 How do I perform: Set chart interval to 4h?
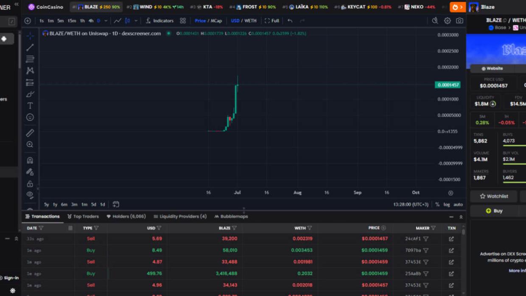click(x=91, y=21)
